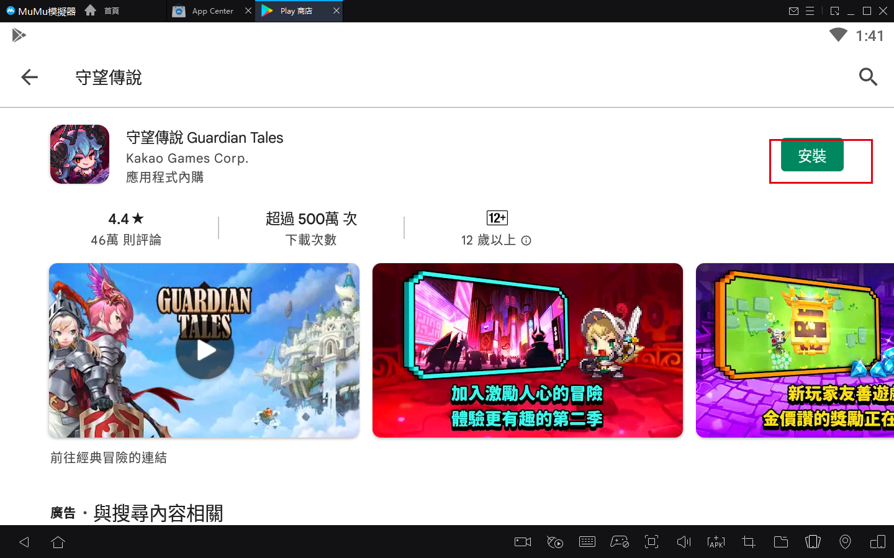Open the keyboard mapping icon
This screenshot has width=894, height=558.
587,542
